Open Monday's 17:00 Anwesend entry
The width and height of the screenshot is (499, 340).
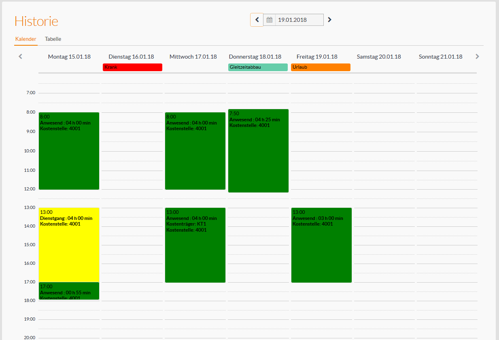click(69, 291)
